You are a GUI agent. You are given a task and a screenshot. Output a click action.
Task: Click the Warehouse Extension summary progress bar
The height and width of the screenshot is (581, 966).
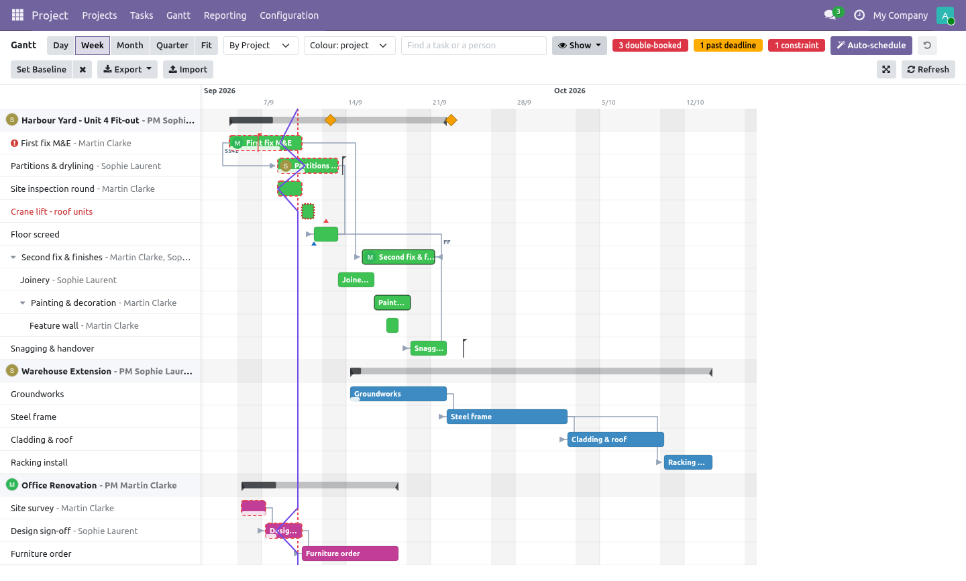531,371
